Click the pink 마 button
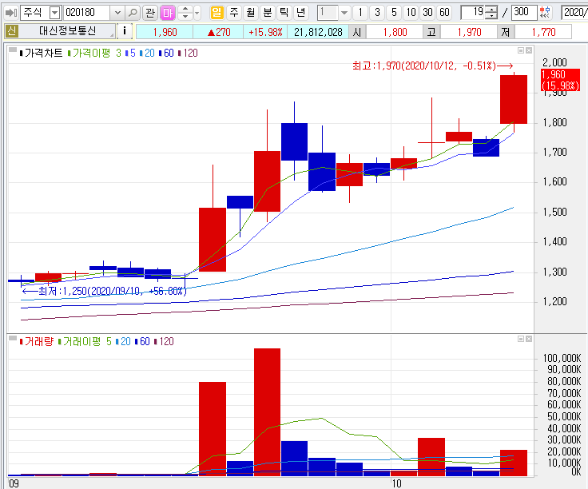The height and width of the screenshot is (489, 588). (x=167, y=13)
